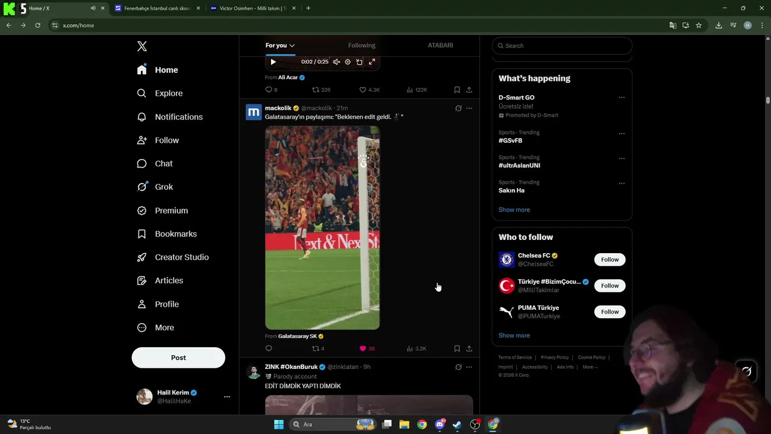Open more options on mackolik post
Viewport: 771px width, 434px height.
469,108
